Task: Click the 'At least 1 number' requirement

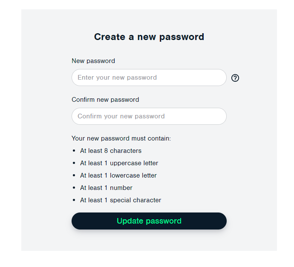Action: pyautogui.click(x=106, y=188)
